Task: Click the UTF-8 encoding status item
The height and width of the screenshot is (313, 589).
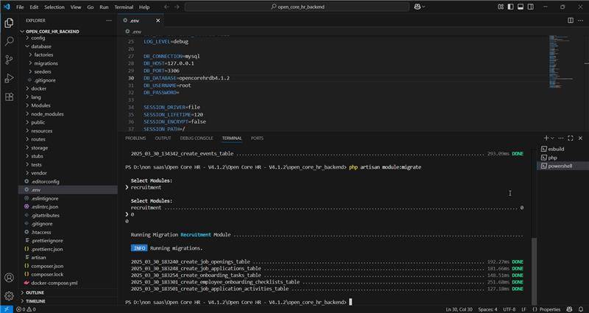Action: click(509, 309)
